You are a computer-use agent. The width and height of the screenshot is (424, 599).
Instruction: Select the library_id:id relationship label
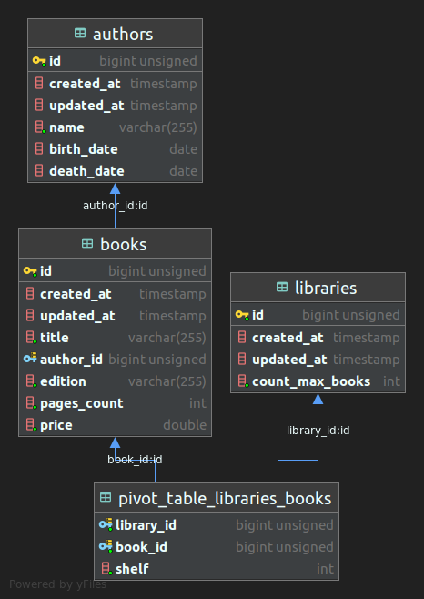pyautogui.click(x=318, y=431)
